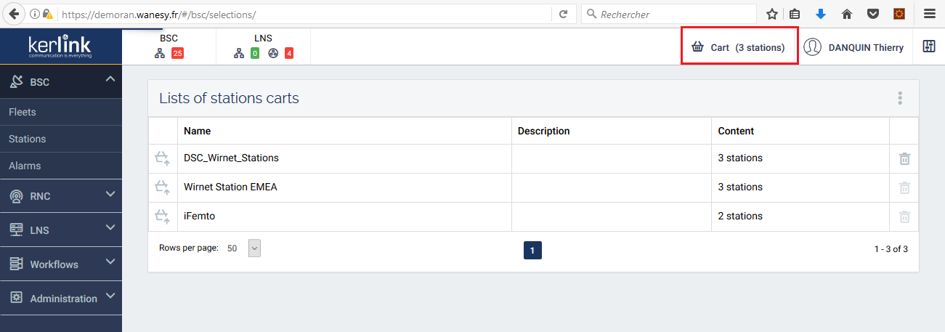Open Fleets in the sidebar

tap(23, 112)
